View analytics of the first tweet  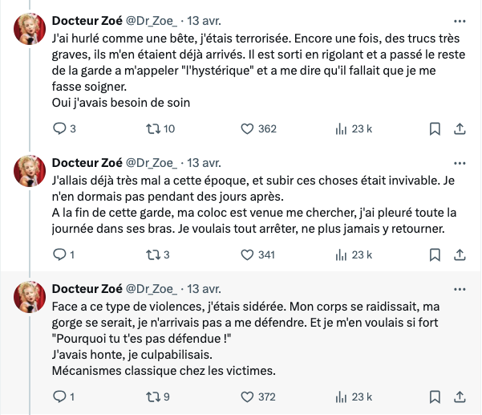(x=340, y=128)
